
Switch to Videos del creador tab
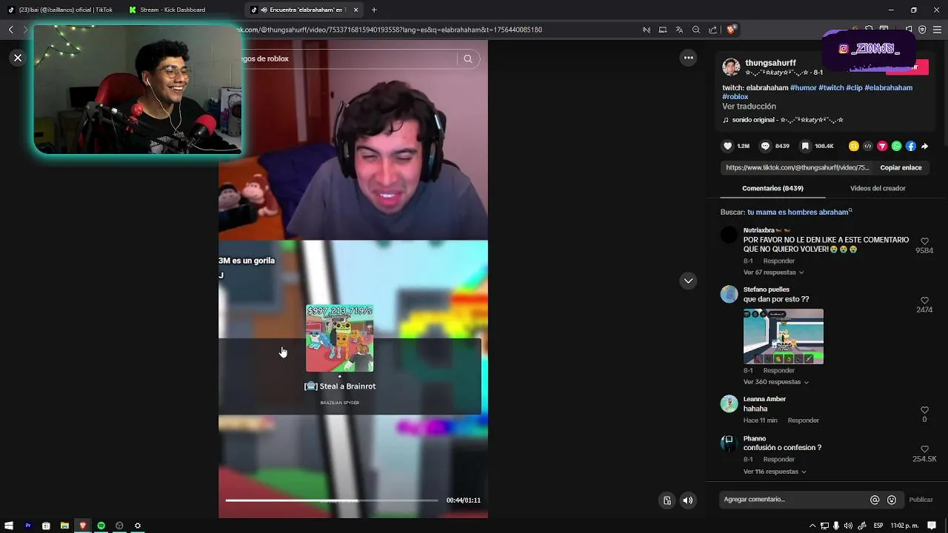coord(878,188)
